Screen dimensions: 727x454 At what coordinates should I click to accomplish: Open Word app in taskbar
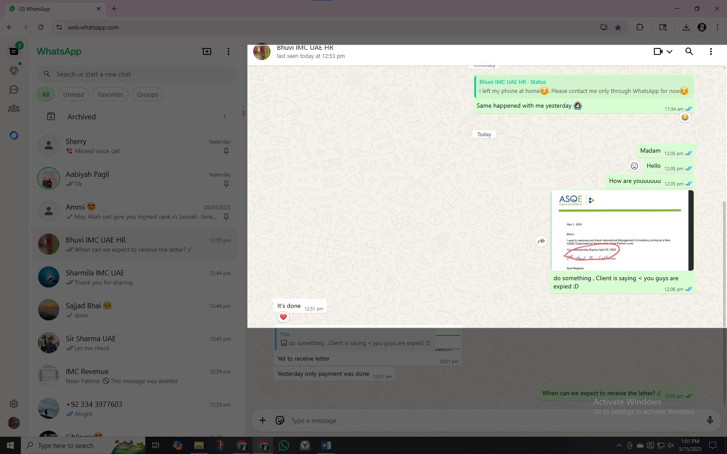[x=326, y=445]
